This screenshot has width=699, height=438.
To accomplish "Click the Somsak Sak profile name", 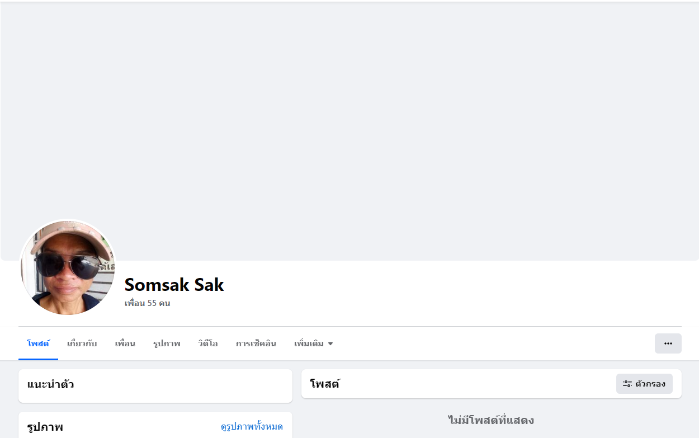I will click(x=174, y=285).
